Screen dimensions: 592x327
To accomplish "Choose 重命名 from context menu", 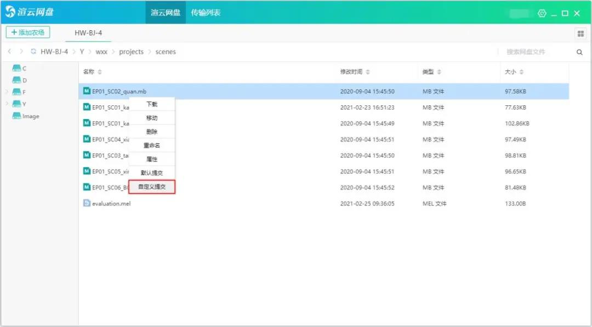I will click(152, 145).
